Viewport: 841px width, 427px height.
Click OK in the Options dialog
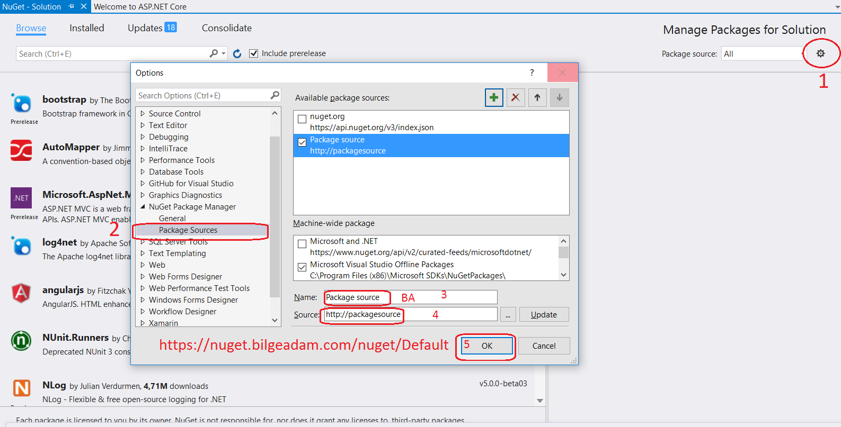[x=487, y=346]
